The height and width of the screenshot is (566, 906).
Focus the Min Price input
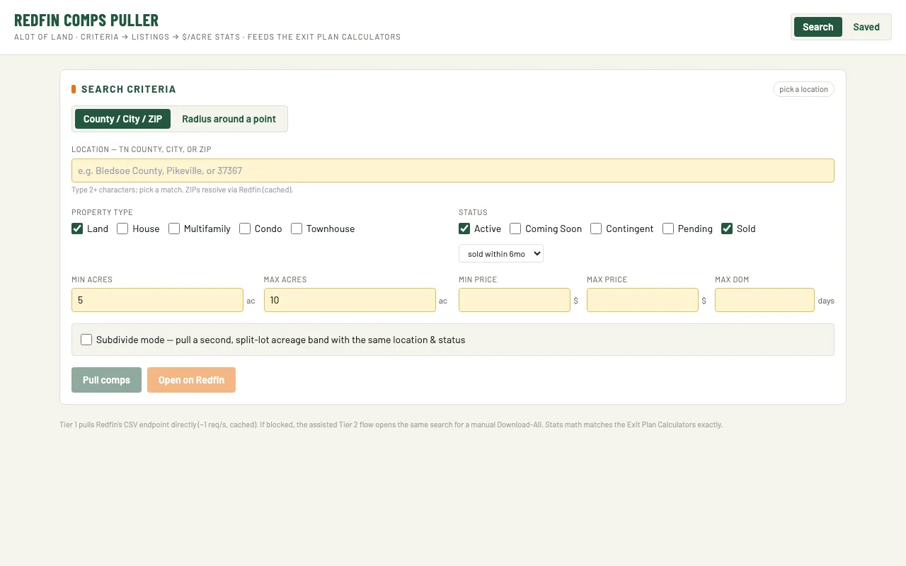tap(515, 300)
